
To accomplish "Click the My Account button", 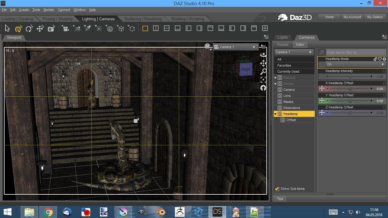I will tap(352, 17).
